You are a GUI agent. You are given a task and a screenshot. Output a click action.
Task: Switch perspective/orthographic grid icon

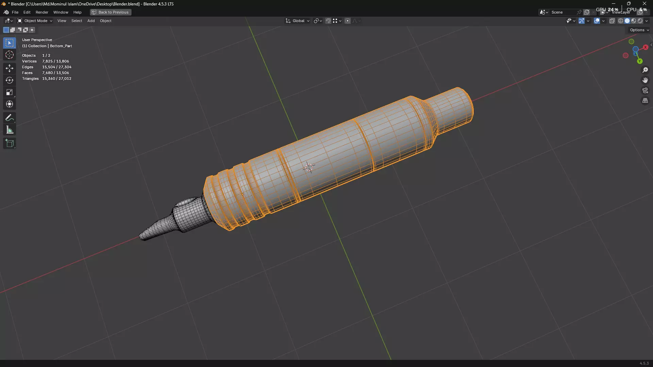[645, 101]
